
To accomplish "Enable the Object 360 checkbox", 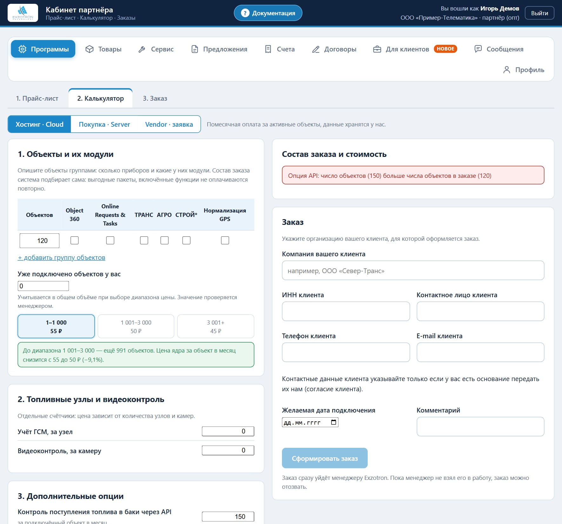I will (x=75, y=240).
